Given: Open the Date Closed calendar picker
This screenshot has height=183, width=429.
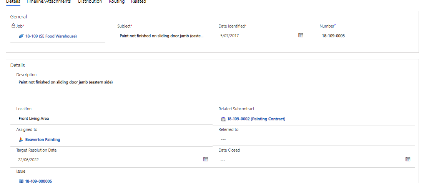Looking at the screenshot, I should (x=408, y=159).
